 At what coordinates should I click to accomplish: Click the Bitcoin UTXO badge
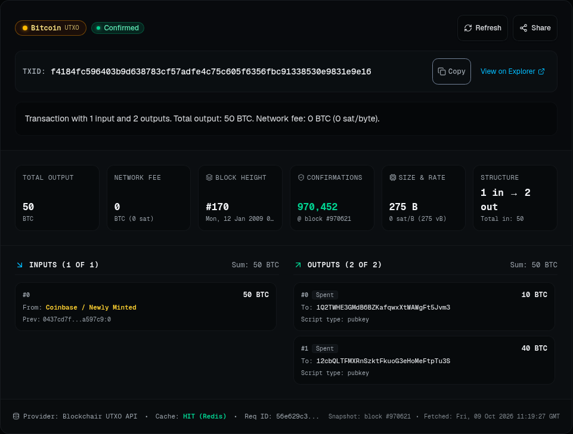pyautogui.click(x=51, y=28)
